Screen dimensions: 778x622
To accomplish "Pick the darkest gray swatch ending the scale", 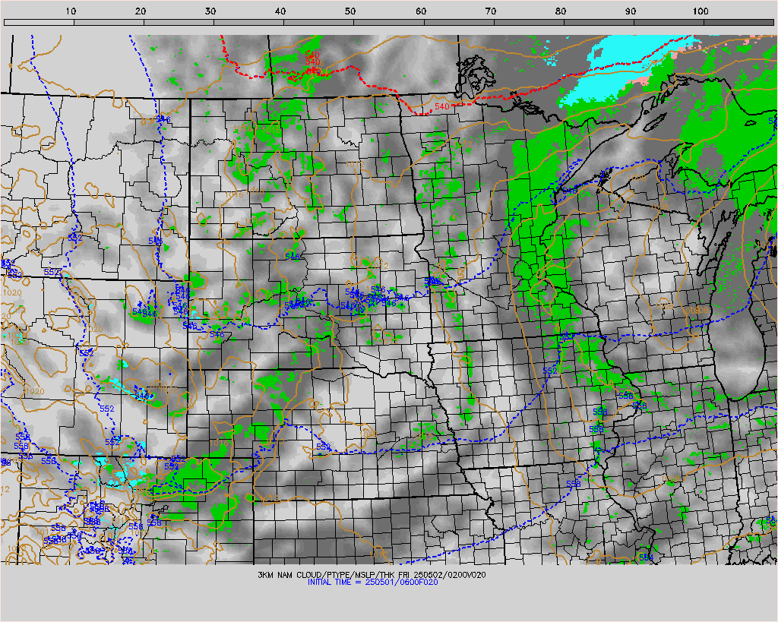I will click(738, 22).
